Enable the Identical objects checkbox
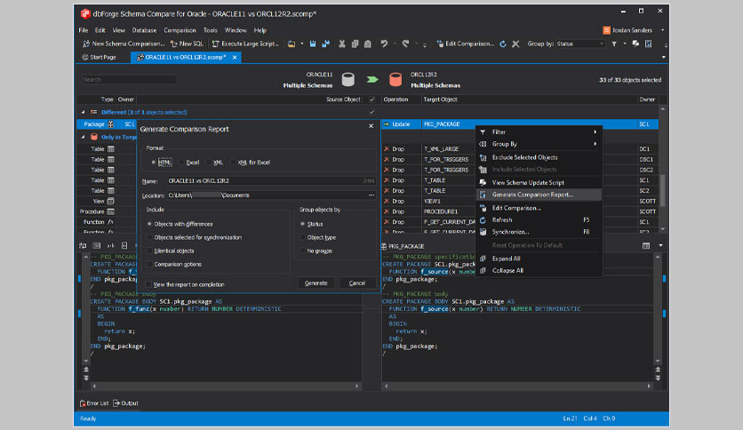This screenshot has height=430, width=743. (149, 251)
